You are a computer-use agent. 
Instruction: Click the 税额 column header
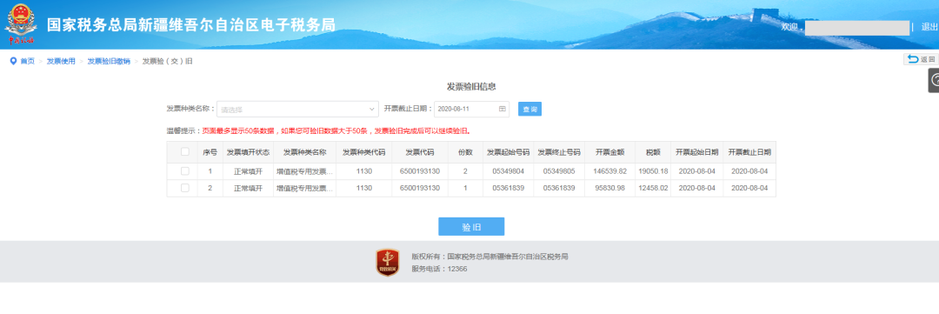tap(653, 152)
